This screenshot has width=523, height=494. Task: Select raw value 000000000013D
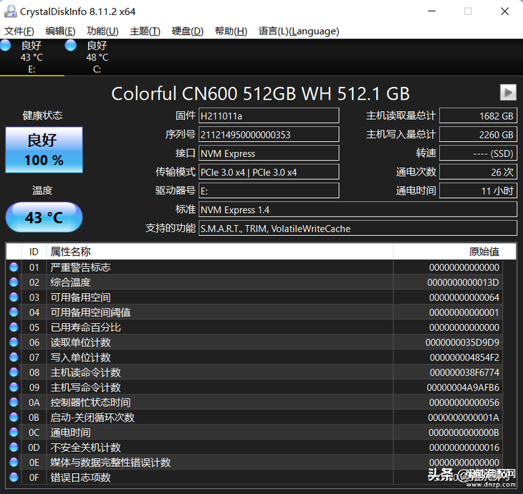(463, 282)
